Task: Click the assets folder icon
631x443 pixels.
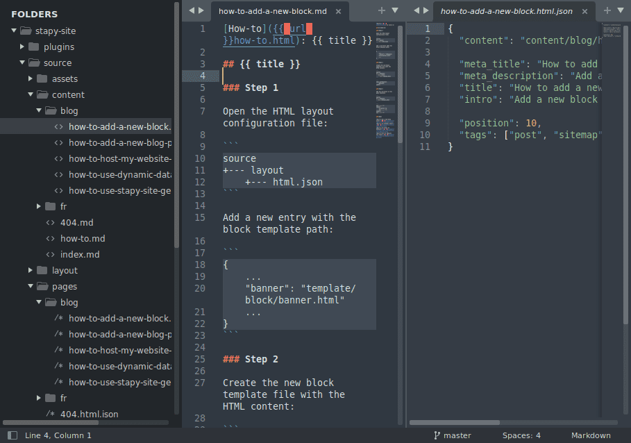Action: [42, 78]
